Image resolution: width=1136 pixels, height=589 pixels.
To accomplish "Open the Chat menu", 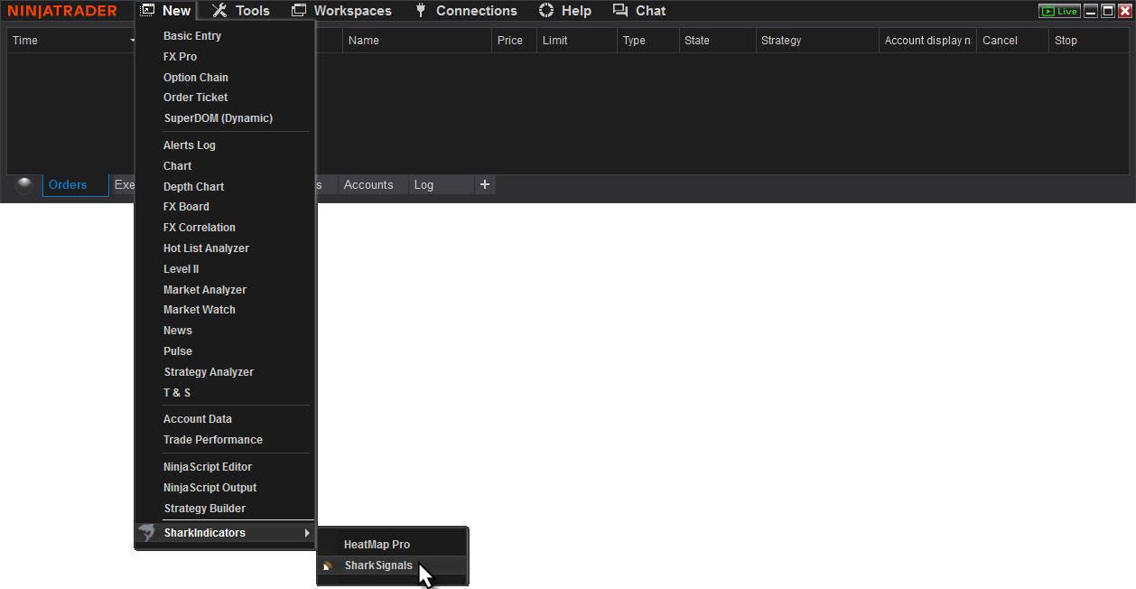I will (x=639, y=11).
